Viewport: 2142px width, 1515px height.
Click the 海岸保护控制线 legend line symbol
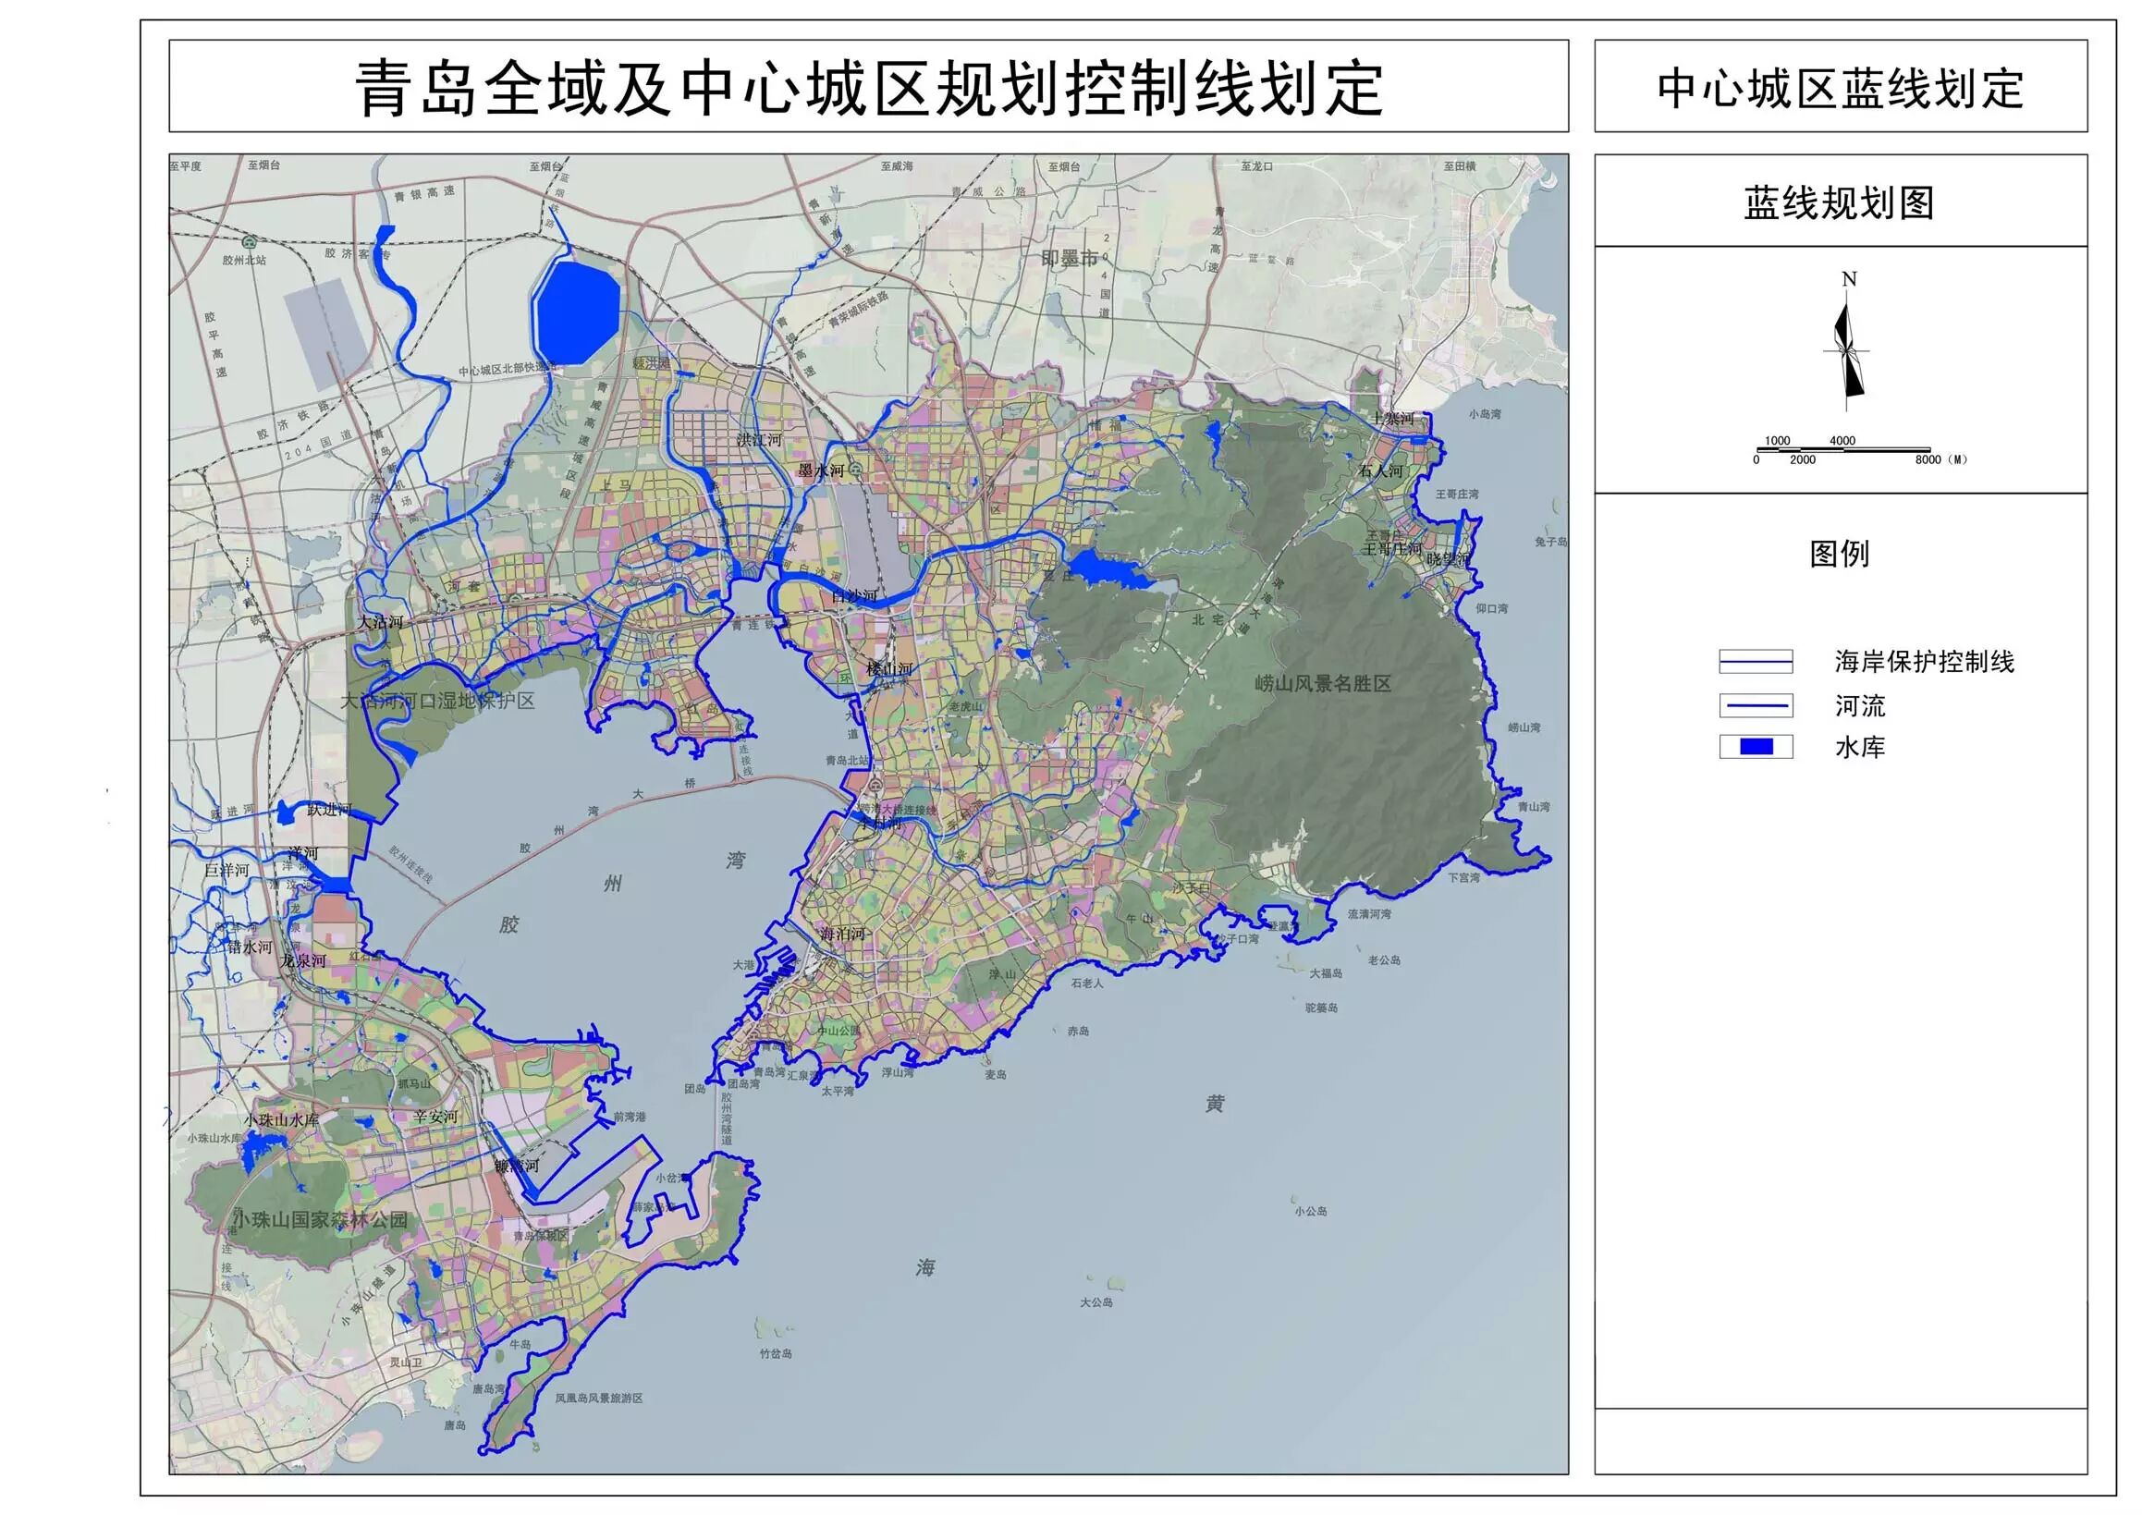(x=1755, y=662)
